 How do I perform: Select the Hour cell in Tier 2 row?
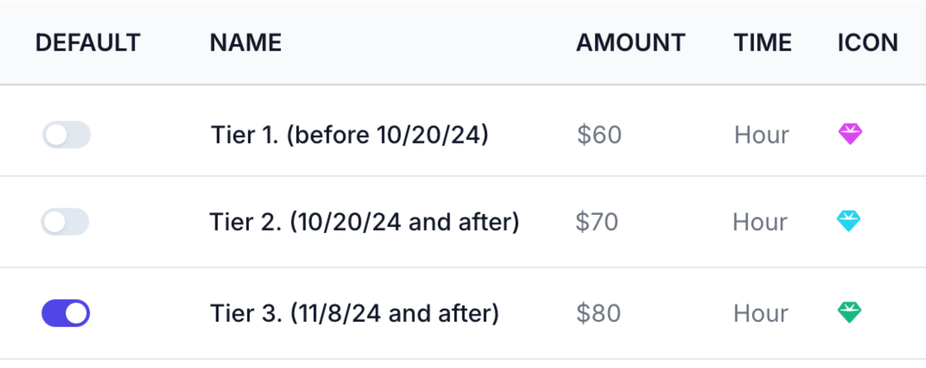(x=760, y=222)
